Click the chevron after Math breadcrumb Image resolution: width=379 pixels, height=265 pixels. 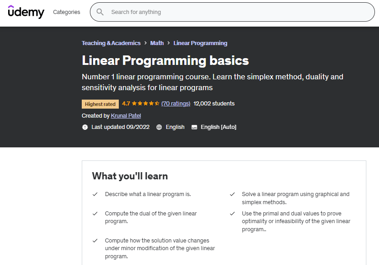pos(168,43)
